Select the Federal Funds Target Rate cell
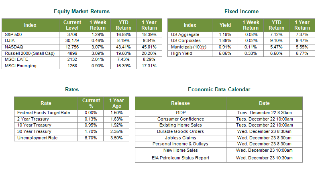318x175 pixels. pyautogui.click(x=43, y=113)
